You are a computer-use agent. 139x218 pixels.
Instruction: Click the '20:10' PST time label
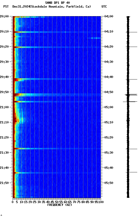click(x=4, y=32)
